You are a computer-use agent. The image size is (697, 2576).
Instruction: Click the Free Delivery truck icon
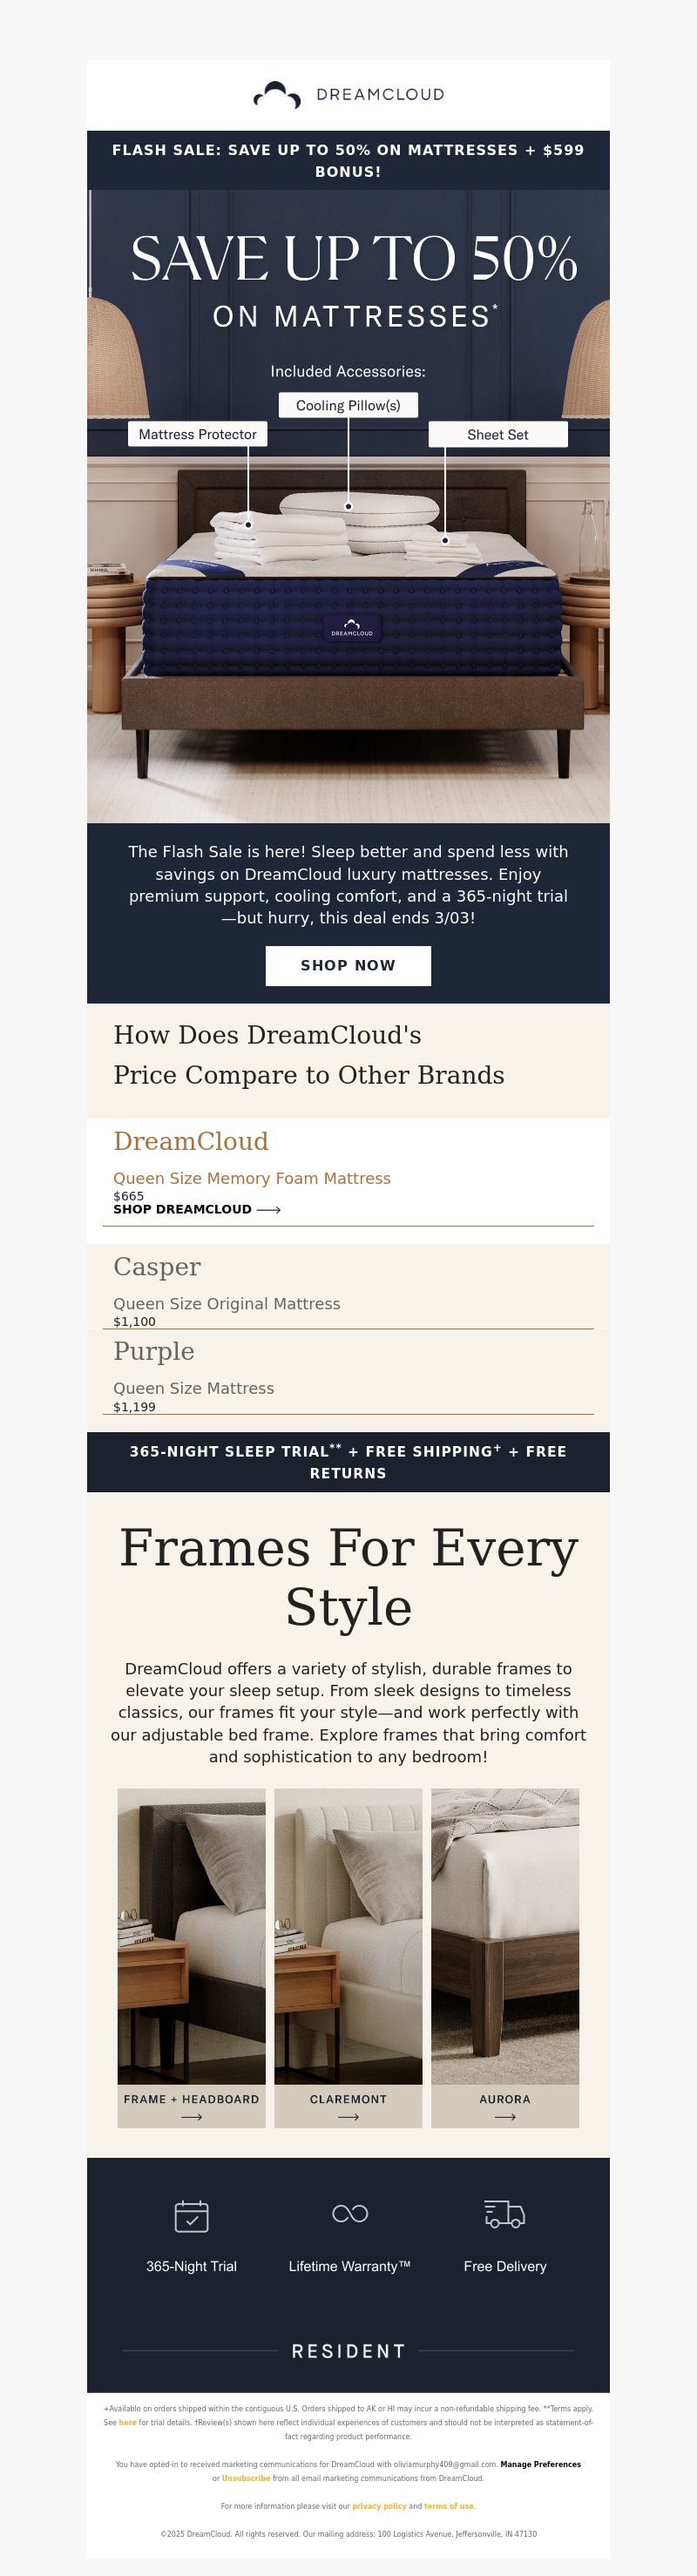[505, 2214]
